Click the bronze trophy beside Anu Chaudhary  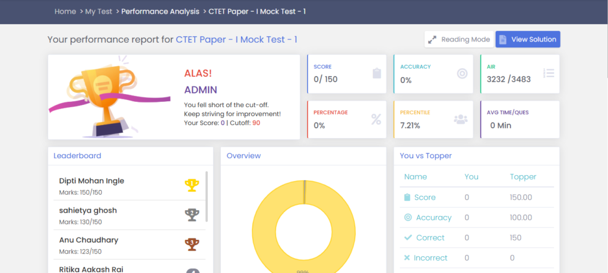click(192, 244)
